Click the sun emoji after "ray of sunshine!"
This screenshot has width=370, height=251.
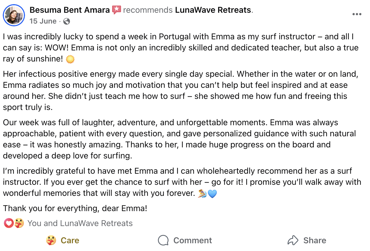pyautogui.click(x=70, y=59)
